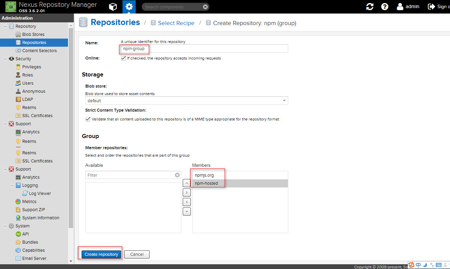The height and width of the screenshot is (269, 450).
Task: Select npm-hosted in the Members list
Action: (x=240, y=183)
